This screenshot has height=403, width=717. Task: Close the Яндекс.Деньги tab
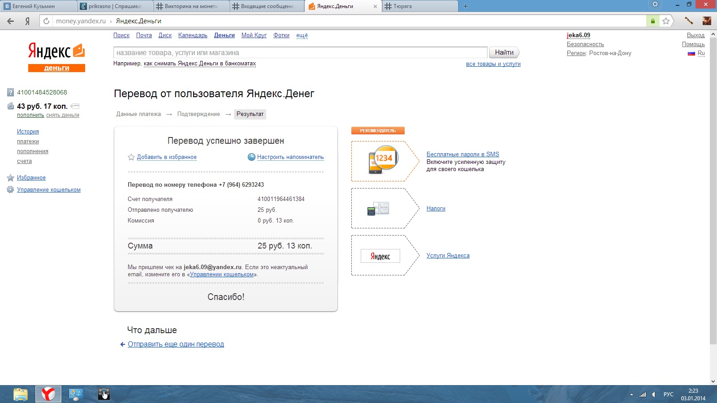point(376,6)
